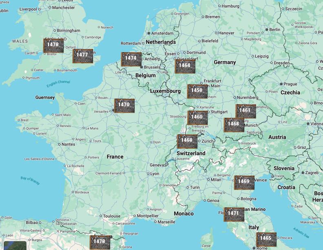Click the 1465 marker above Rome
The width and height of the screenshot is (323, 250).
click(266, 239)
